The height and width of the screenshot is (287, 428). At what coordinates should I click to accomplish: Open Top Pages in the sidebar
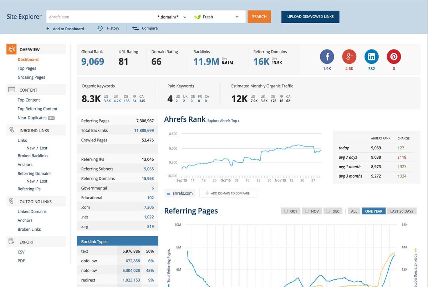point(27,68)
